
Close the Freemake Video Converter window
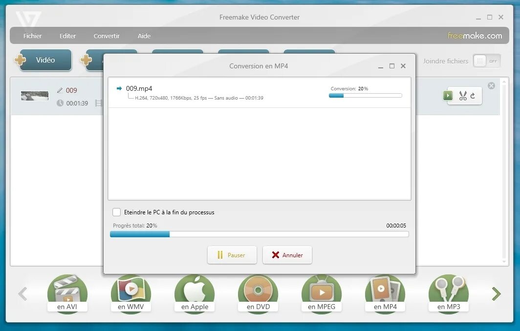501,17
